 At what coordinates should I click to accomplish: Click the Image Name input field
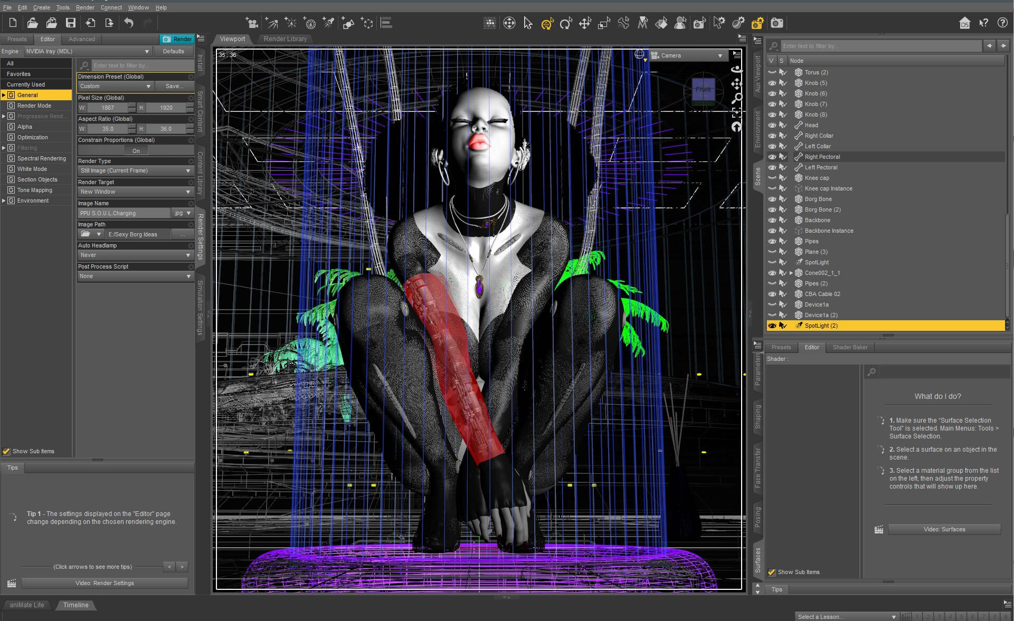(x=124, y=213)
